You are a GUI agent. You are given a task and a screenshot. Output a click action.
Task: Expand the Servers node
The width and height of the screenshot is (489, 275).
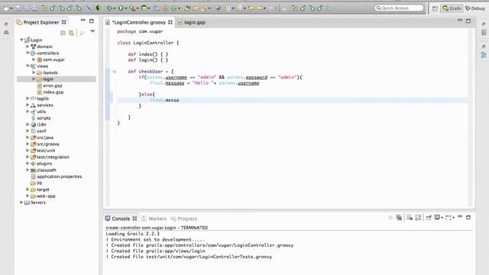pyautogui.click(x=21, y=202)
